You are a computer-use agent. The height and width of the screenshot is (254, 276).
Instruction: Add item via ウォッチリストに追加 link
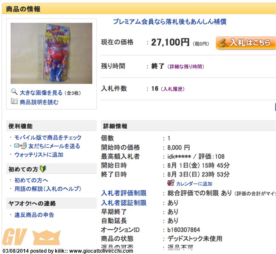(x=39, y=155)
